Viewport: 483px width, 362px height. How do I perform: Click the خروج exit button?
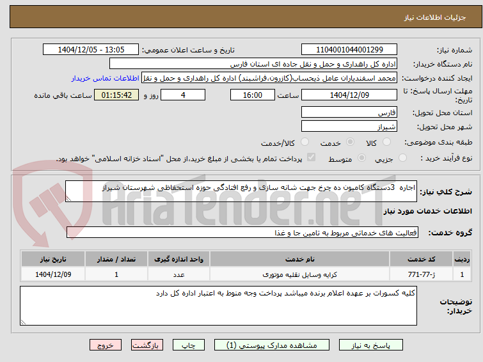tap(106, 345)
